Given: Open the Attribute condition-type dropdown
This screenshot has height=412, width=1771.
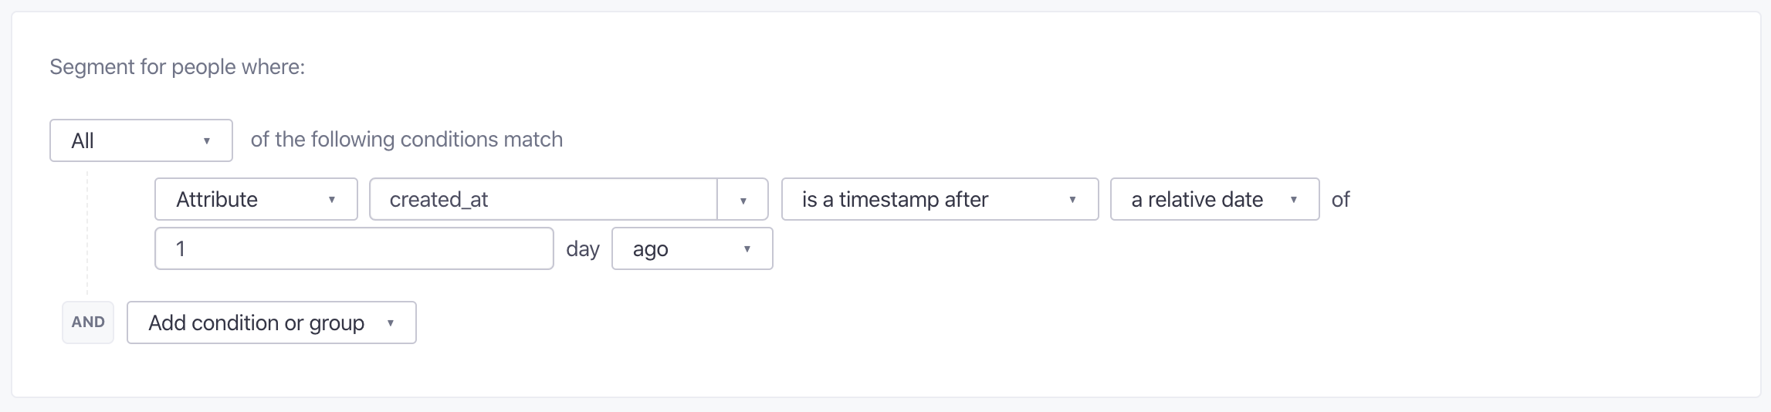Looking at the screenshot, I should click(256, 199).
